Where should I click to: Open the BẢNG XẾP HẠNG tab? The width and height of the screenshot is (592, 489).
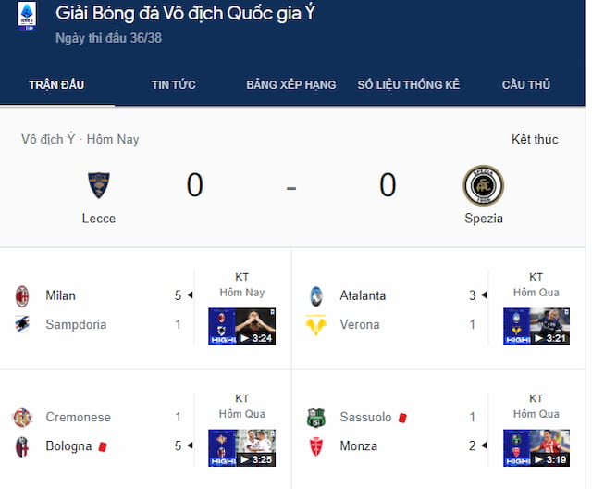click(x=290, y=85)
